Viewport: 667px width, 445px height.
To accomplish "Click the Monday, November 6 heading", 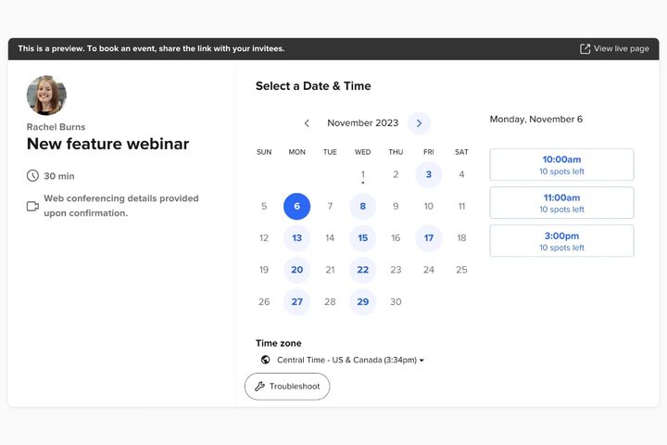I will tap(536, 120).
